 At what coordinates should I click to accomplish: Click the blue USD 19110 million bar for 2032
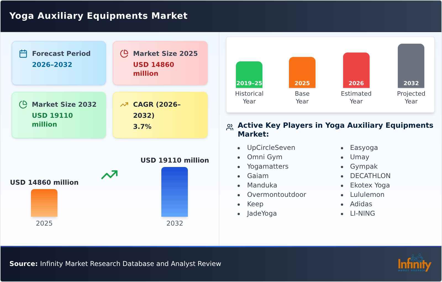[x=175, y=192]
